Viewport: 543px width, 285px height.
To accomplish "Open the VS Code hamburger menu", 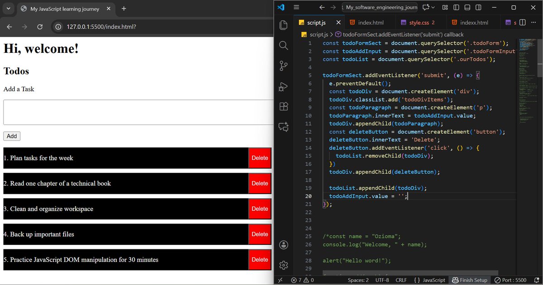I will (296, 7).
